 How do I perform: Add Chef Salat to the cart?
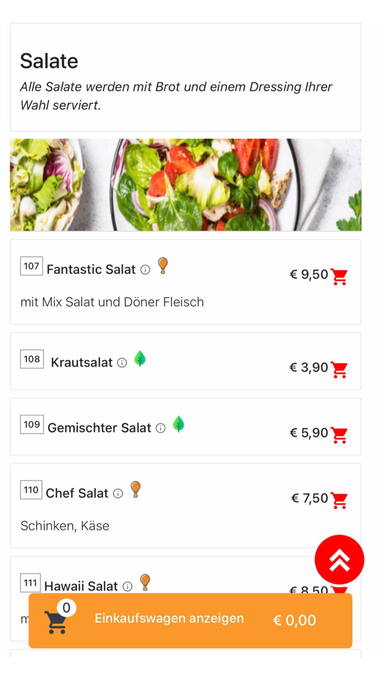339,500
